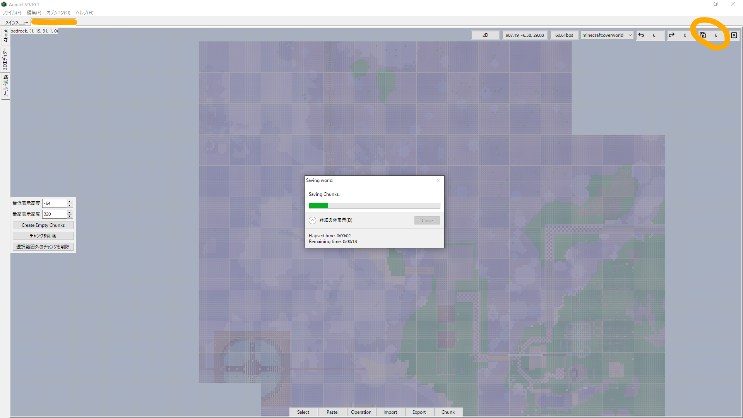Switch to the 3Dエディター side tab
Image resolution: width=743 pixels, height=418 pixels.
point(5,59)
